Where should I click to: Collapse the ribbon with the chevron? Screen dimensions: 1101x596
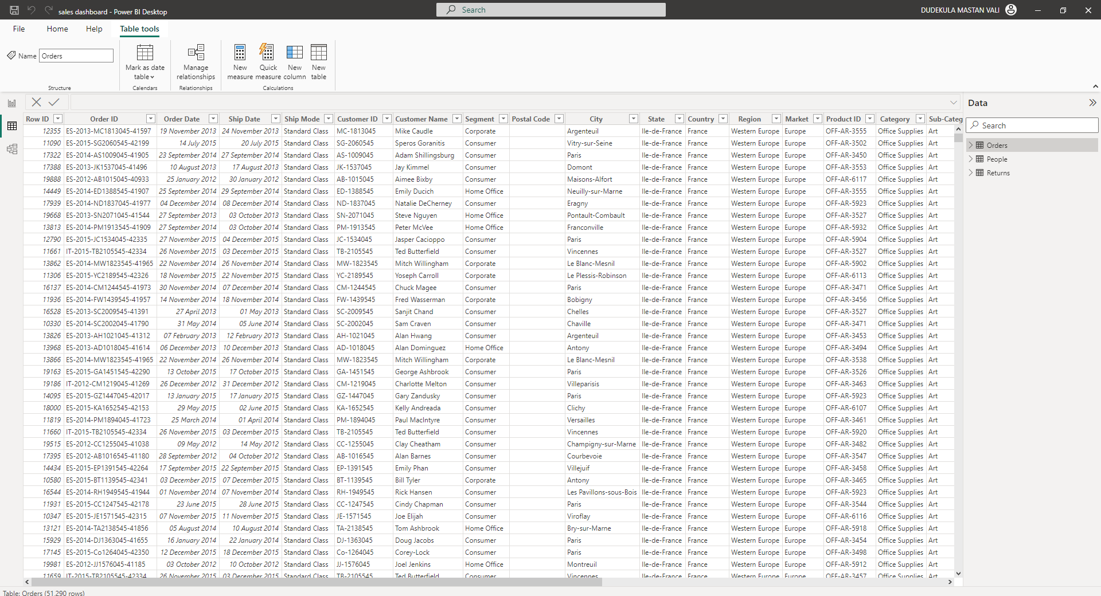pyautogui.click(x=1095, y=87)
